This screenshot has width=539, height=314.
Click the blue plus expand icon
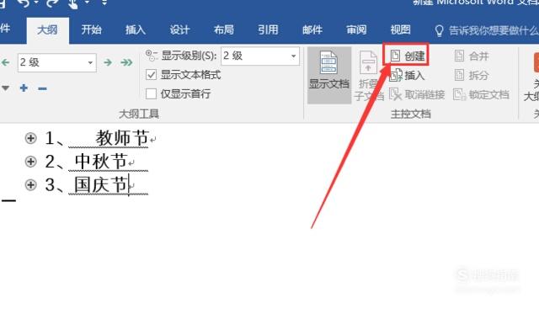click(24, 88)
